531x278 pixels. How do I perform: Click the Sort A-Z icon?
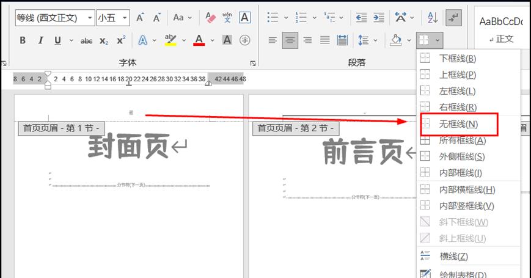pos(433,17)
